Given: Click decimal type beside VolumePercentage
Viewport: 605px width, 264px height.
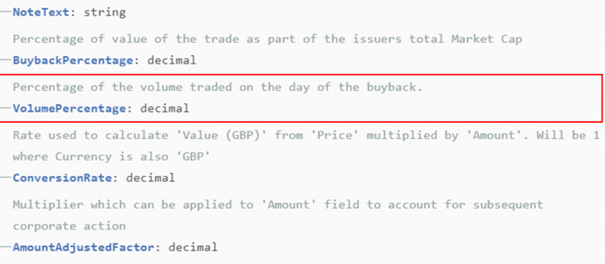Looking at the screenshot, I should (x=165, y=108).
